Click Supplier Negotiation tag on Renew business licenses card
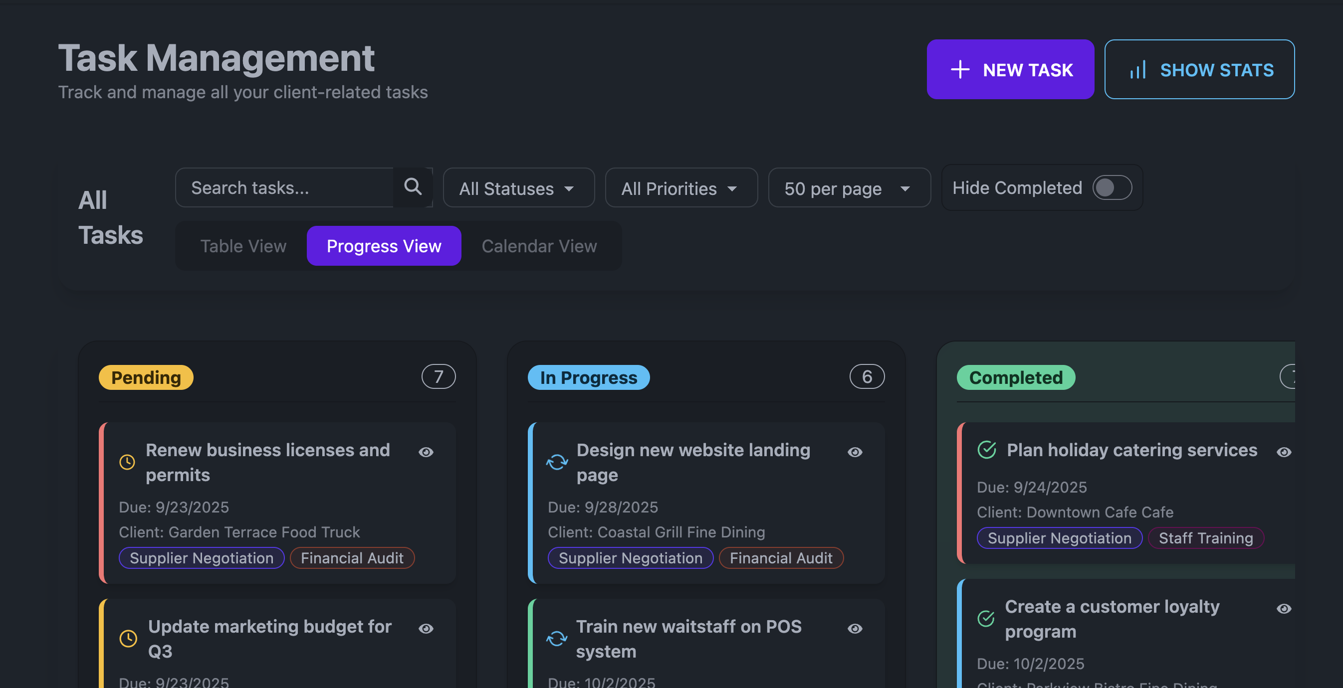This screenshot has height=688, width=1343. pos(202,558)
